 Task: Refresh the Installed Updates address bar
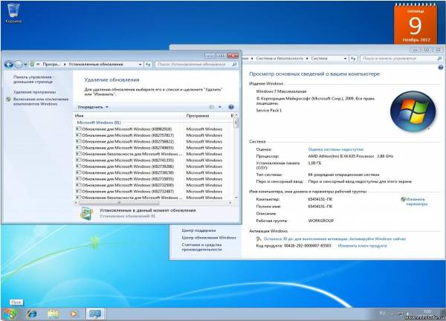(x=148, y=65)
